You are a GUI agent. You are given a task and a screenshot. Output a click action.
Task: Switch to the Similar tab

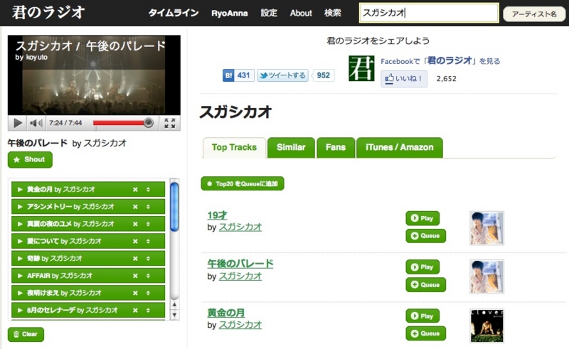[291, 148]
